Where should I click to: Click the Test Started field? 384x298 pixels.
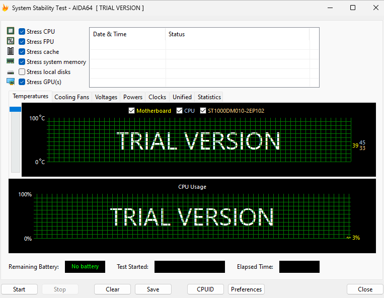(x=190, y=267)
